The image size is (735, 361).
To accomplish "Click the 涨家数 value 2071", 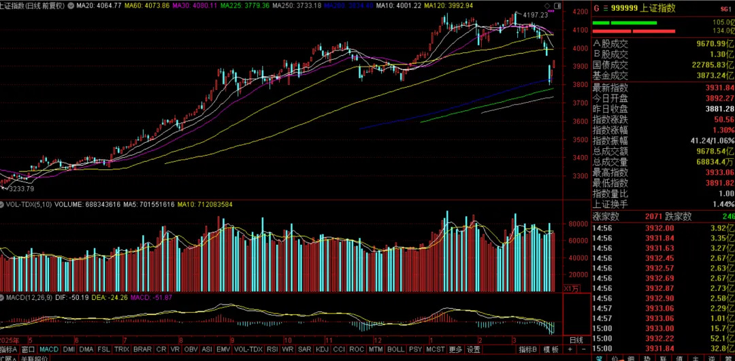I will coord(653,217).
